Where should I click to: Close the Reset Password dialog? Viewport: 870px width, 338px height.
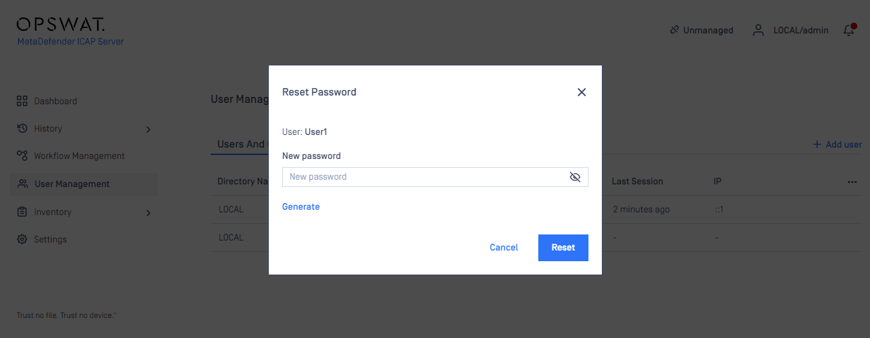coord(582,92)
